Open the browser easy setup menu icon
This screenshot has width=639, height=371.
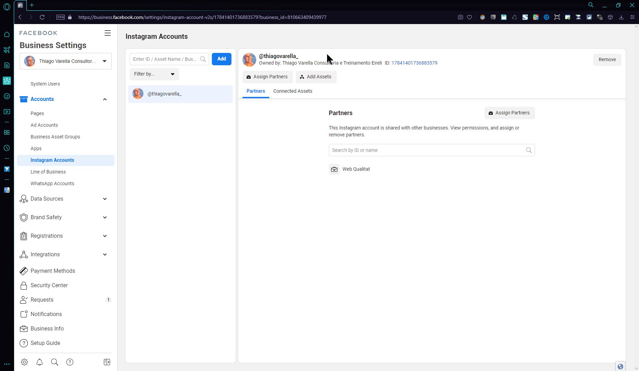(x=632, y=17)
